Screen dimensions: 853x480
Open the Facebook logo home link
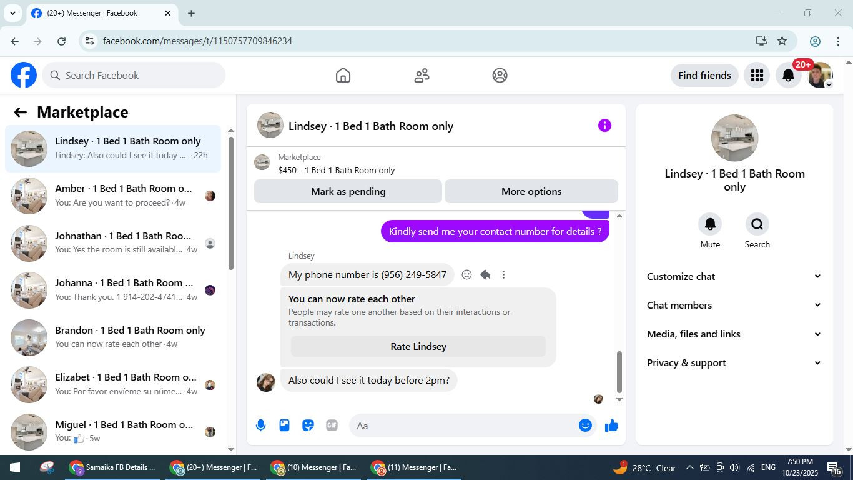click(x=24, y=75)
